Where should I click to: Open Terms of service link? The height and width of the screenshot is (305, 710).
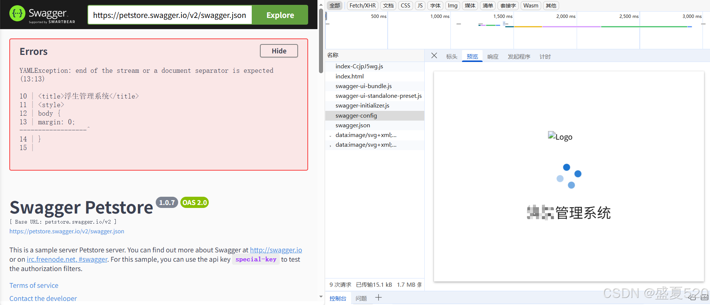coord(34,286)
